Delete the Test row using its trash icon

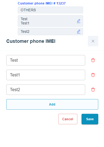pos(93,60)
